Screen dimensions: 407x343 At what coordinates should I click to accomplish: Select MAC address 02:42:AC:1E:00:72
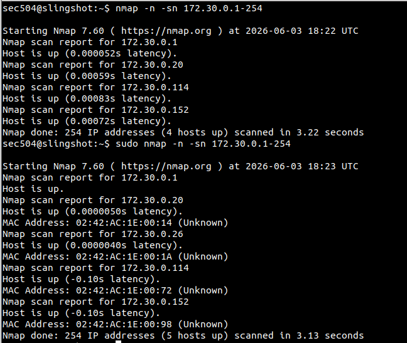[x=124, y=291]
